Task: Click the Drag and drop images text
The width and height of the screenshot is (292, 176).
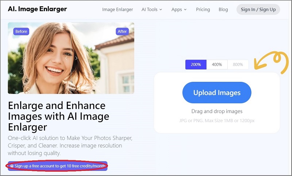Action: [x=217, y=111]
